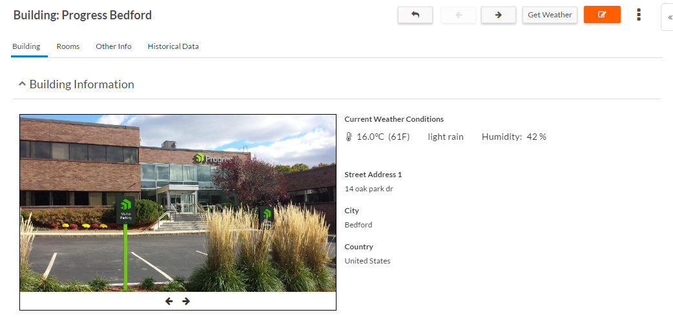
Task: Click the back undo-arrow button
Action: pos(415,15)
